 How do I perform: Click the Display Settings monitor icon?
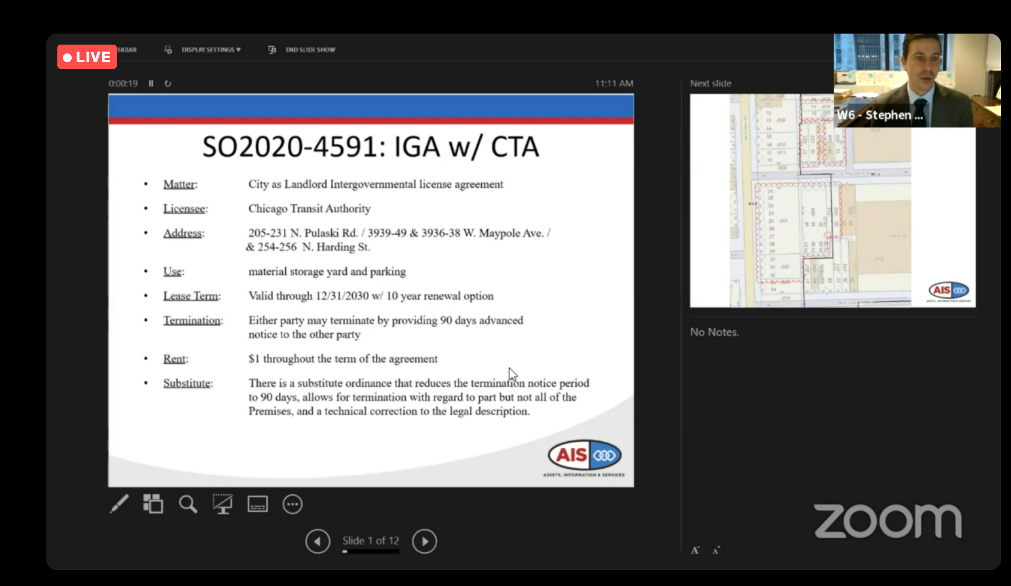pos(168,50)
